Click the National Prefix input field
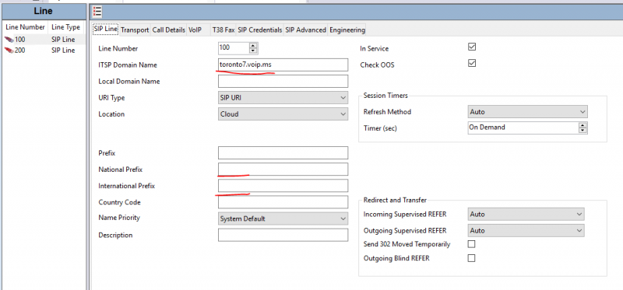Image resolution: width=623 pixels, height=290 pixels. click(283, 169)
